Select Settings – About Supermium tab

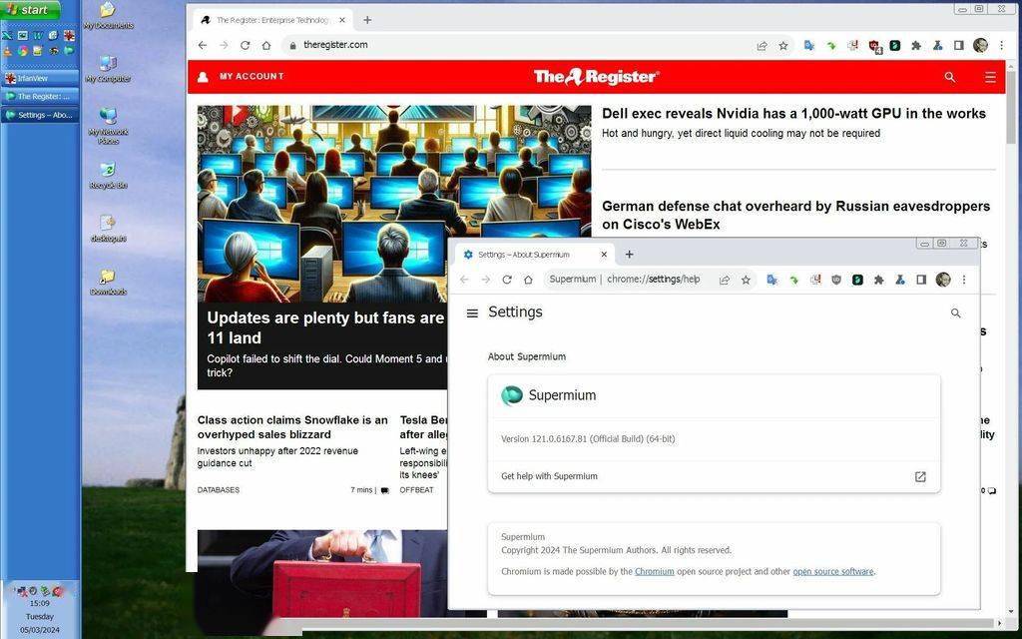tap(536, 255)
